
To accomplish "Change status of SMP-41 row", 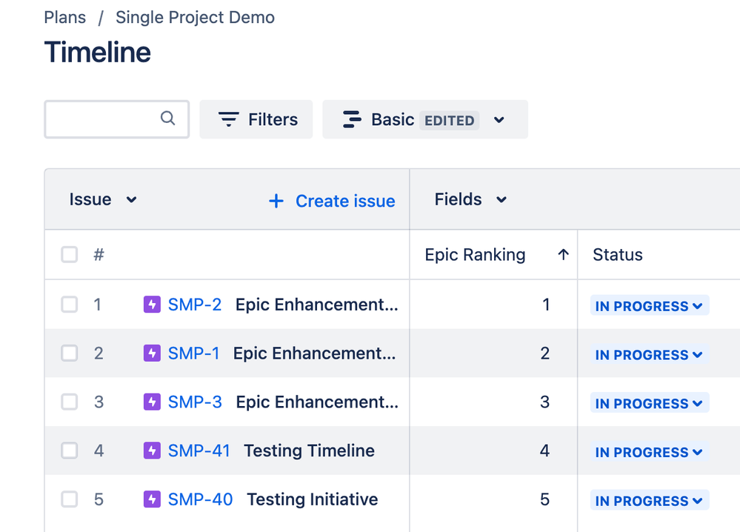I will pos(650,451).
